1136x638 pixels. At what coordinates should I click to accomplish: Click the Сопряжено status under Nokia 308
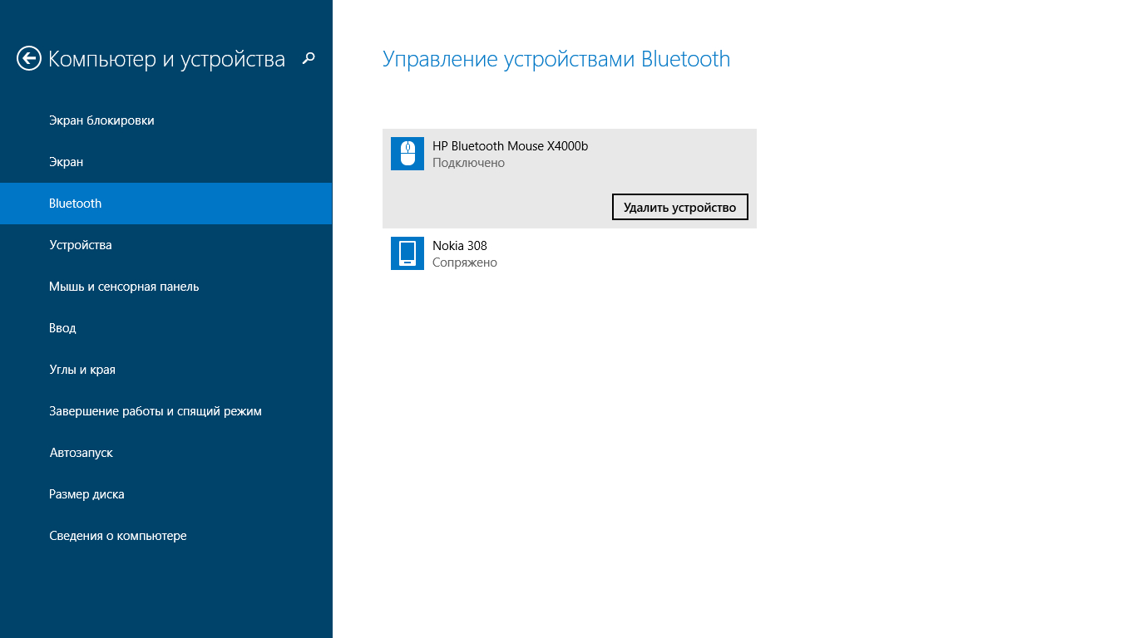[465, 263]
